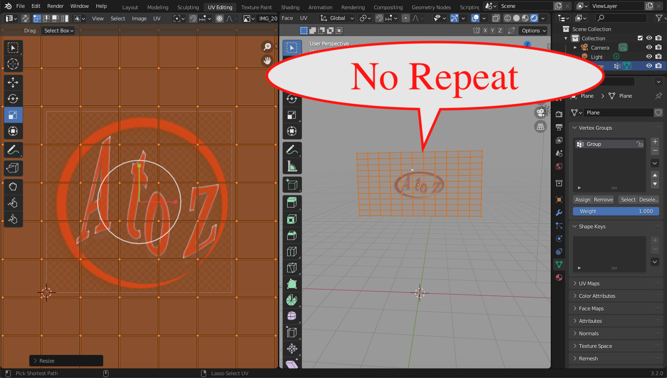Select the Add Cube tool
667x378 pixels.
(x=292, y=184)
